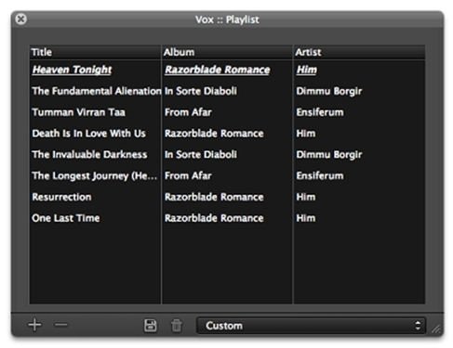453x348 pixels.
Task: Click album cell of One Last Time
Action: pyautogui.click(x=214, y=218)
